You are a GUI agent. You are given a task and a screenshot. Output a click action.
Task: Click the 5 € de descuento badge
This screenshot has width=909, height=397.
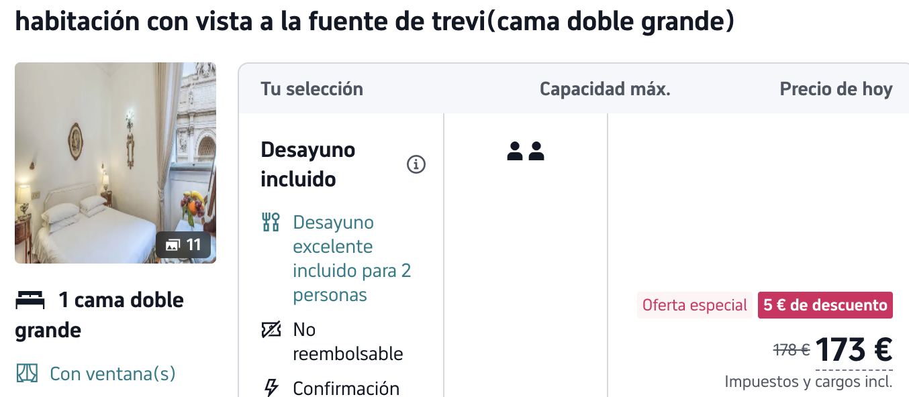tap(825, 305)
